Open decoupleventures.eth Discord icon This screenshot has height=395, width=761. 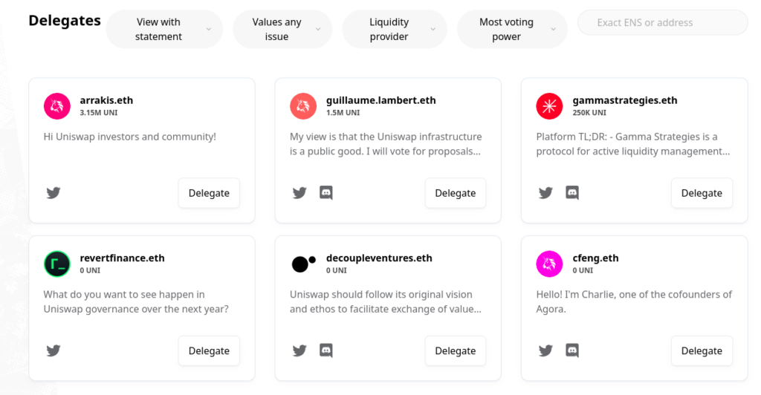click(x=326, y=350)
